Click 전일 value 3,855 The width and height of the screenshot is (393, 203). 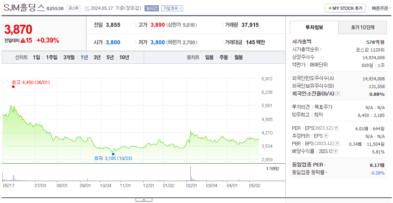click(x=113, y=25)
